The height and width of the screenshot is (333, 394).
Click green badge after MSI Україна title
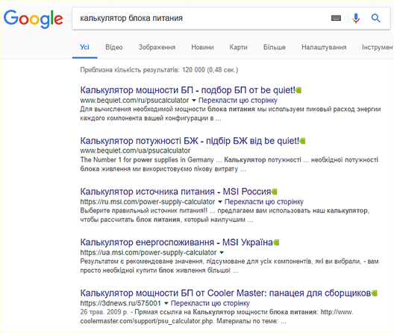pos(276,242)
